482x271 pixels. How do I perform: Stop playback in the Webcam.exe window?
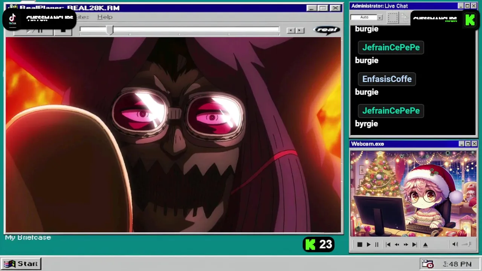pos(360,245)
